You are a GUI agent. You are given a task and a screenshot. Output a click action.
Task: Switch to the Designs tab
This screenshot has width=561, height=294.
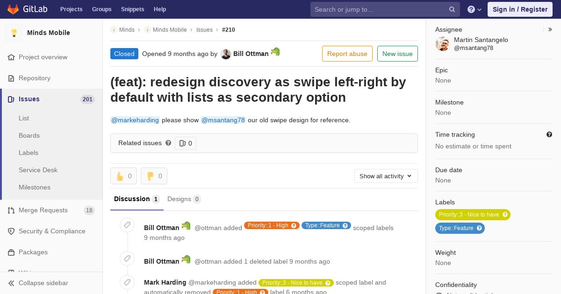pos(184,199)
